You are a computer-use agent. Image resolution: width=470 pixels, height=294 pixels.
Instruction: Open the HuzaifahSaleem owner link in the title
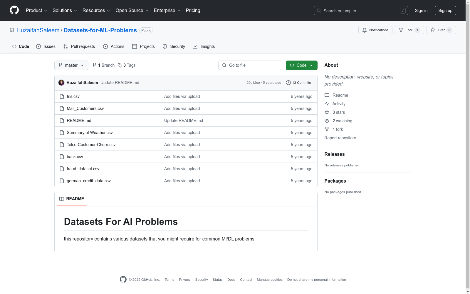click(x=38, y=30)
